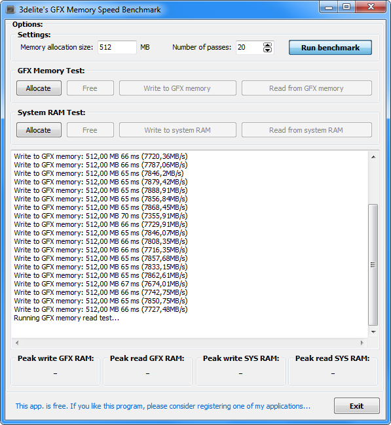Increase number of passes with up arrow
Screen dimensions: 391x425
click(x=267, y=45)
